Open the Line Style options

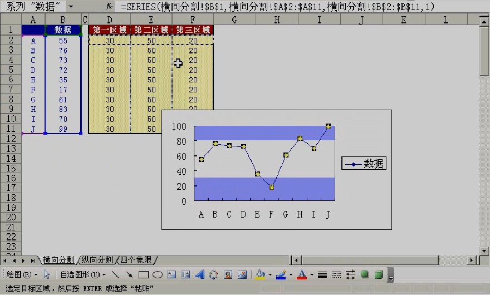(322, 275)
